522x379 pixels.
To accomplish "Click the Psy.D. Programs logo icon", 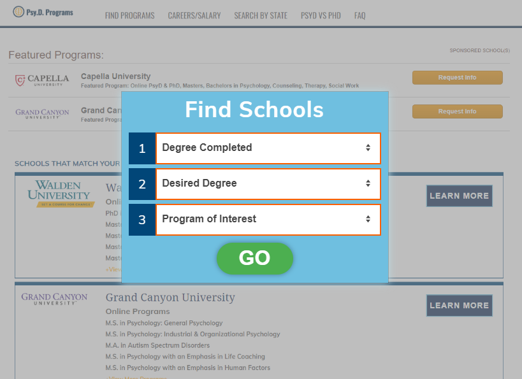I will pyautogui.click(x=18, y=12).
